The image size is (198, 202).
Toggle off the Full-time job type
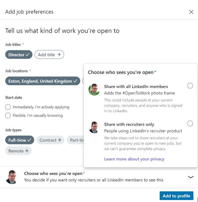19,140
